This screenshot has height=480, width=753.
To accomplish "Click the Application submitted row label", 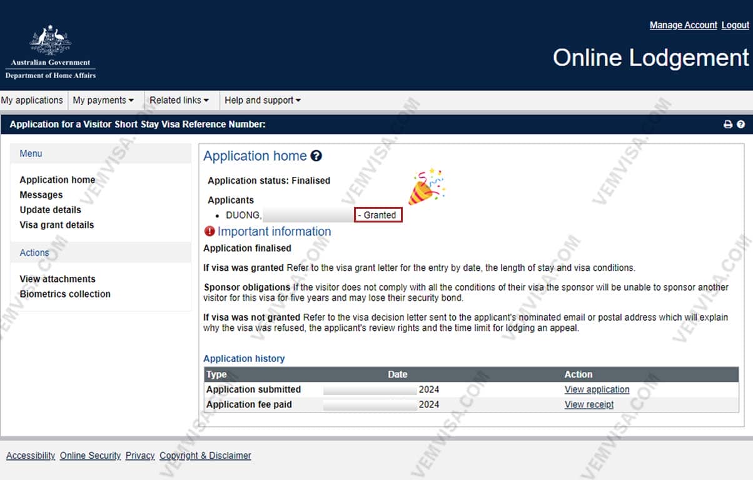I will point(253,389).
